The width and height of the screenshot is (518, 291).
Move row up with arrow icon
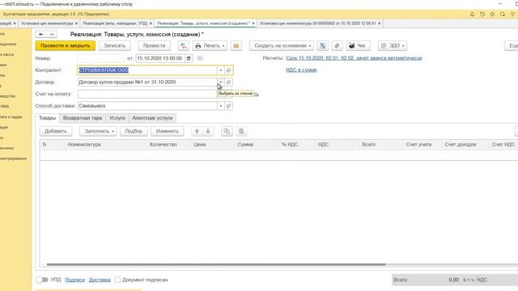click(x=197, y=131)
